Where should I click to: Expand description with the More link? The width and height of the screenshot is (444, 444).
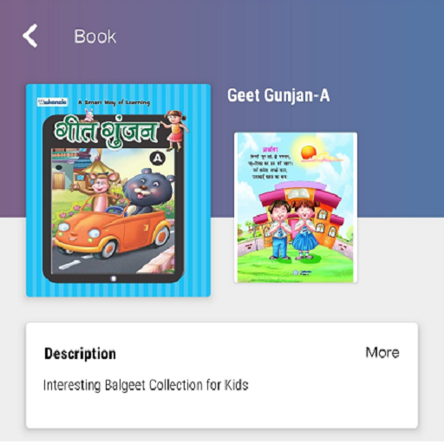(x=382, y=352)
